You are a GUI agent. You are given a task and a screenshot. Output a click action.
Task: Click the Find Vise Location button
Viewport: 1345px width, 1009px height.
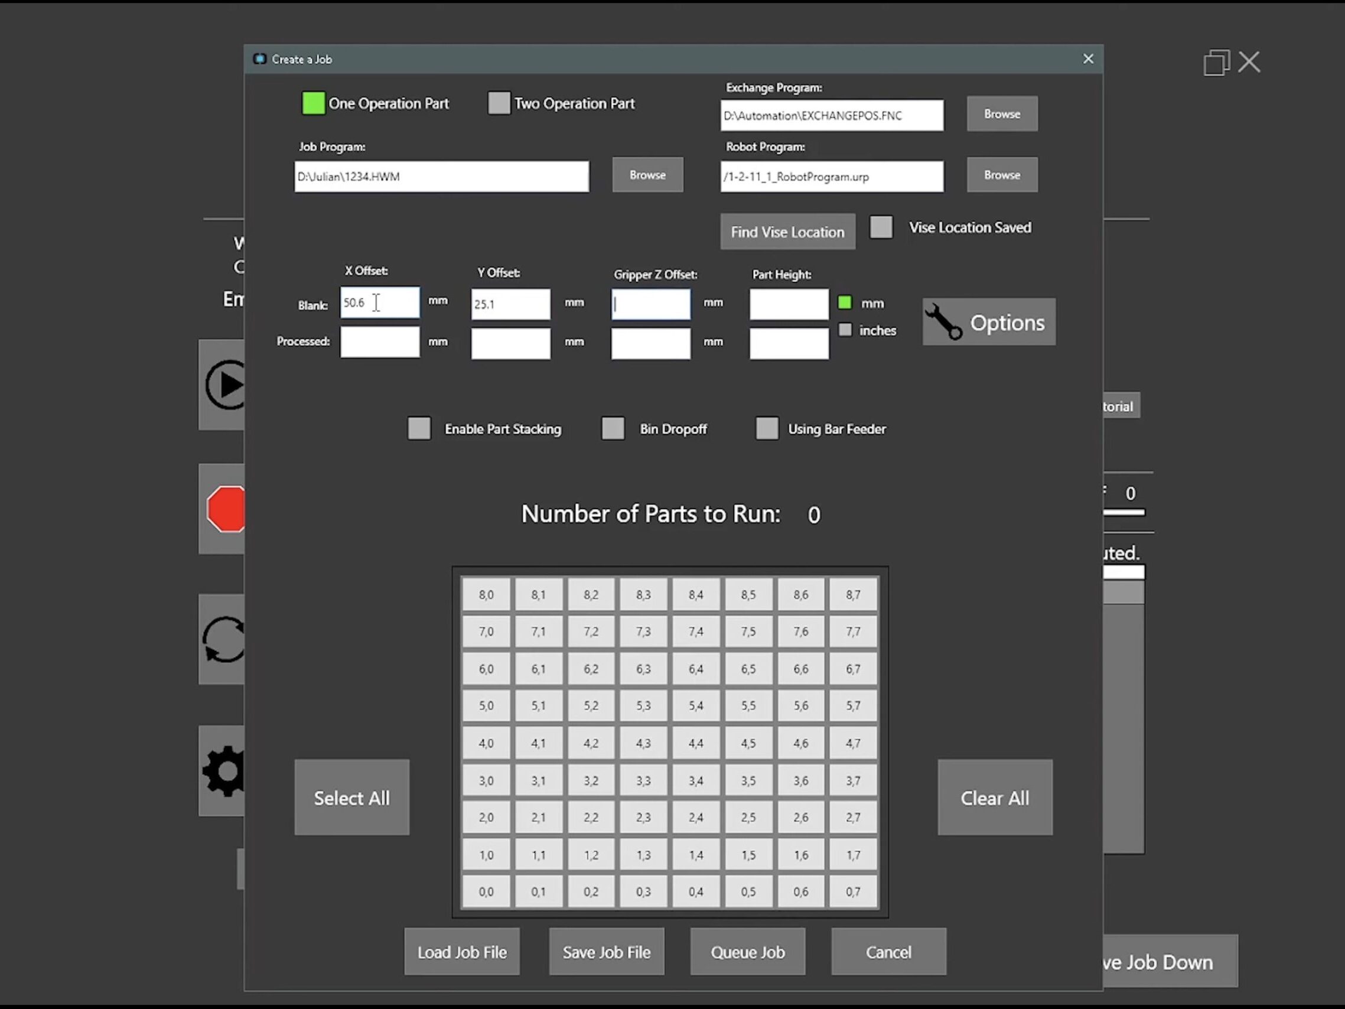(x=787, y=232)
